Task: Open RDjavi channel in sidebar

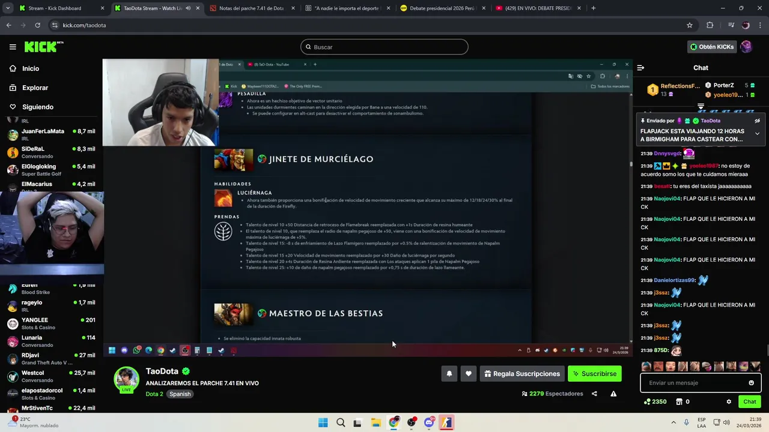Action: pos(51,359)
